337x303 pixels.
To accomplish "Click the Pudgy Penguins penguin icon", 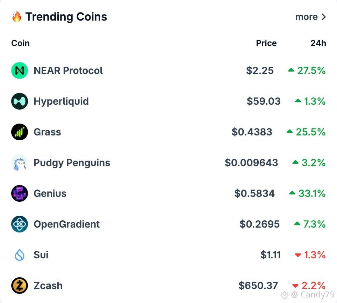I will pos(20,163).
